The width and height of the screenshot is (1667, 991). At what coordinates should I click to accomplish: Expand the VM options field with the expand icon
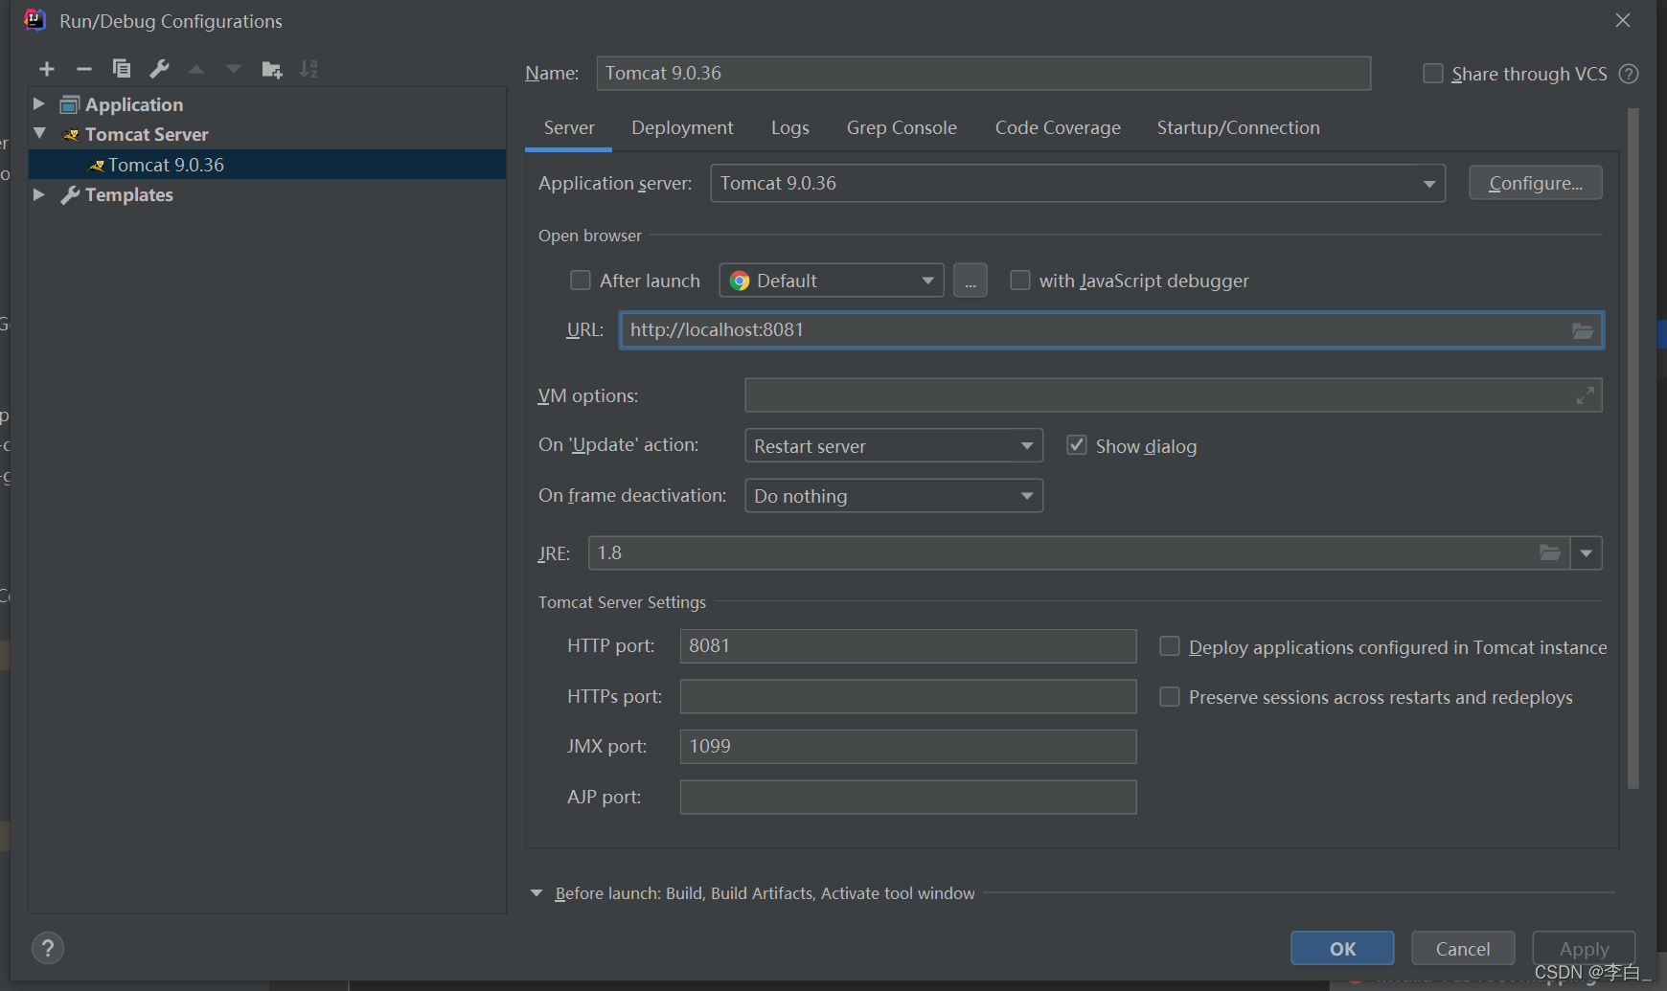pyautogui.click(x=1586, y=395)
